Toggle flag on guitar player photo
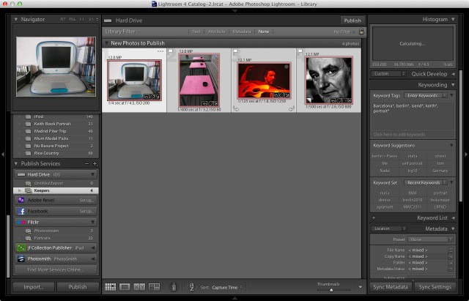Viewport: 469px width, 301px height. pyautogui.click(x=235, y=51)
